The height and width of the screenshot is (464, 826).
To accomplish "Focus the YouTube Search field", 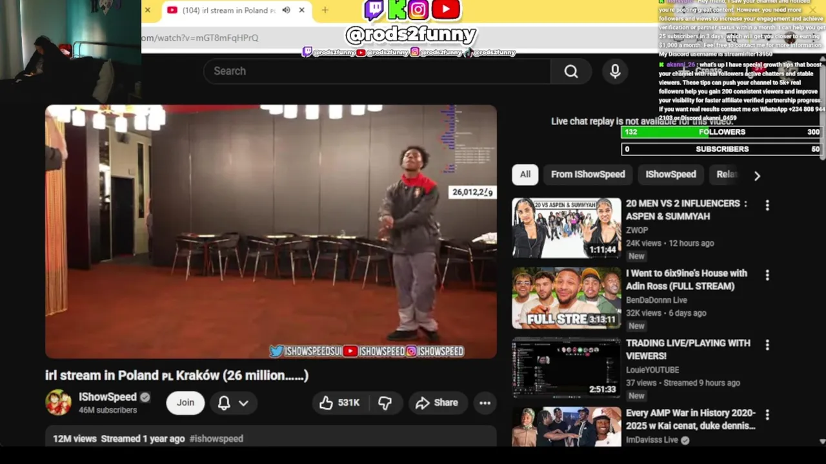I will point(377,71).
